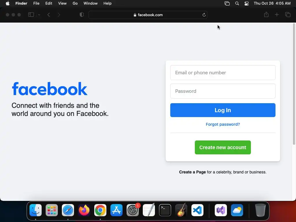Open the Apple menu
This screenshot has width=296, height=222.
[x=8, y=3]
